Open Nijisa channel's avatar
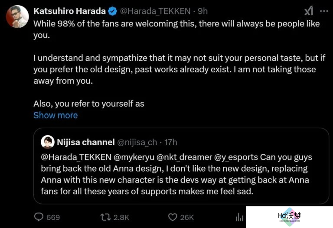 coord(48,142)
